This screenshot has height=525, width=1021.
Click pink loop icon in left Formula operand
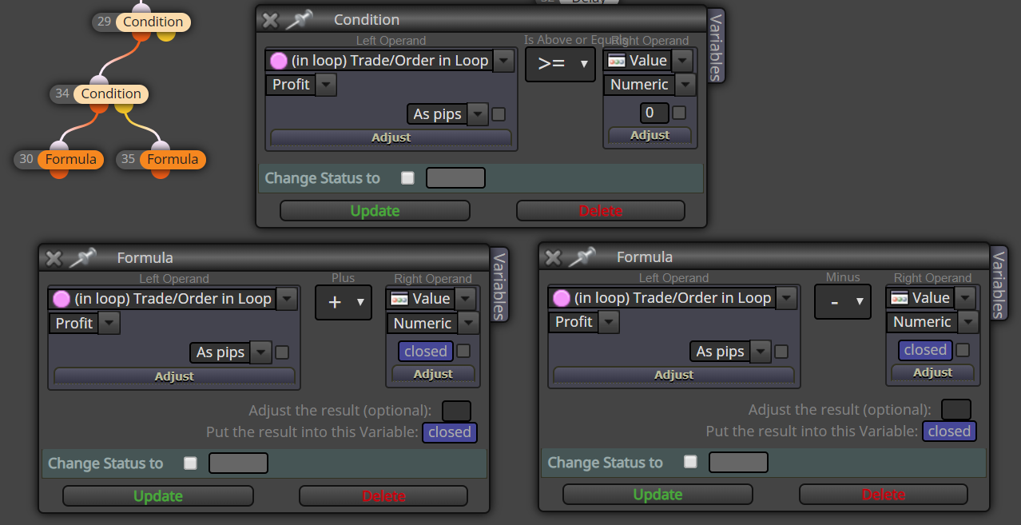tap(62, 299)
